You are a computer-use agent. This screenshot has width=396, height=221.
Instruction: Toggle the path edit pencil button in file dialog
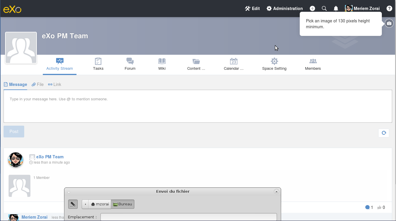point(73,204)
